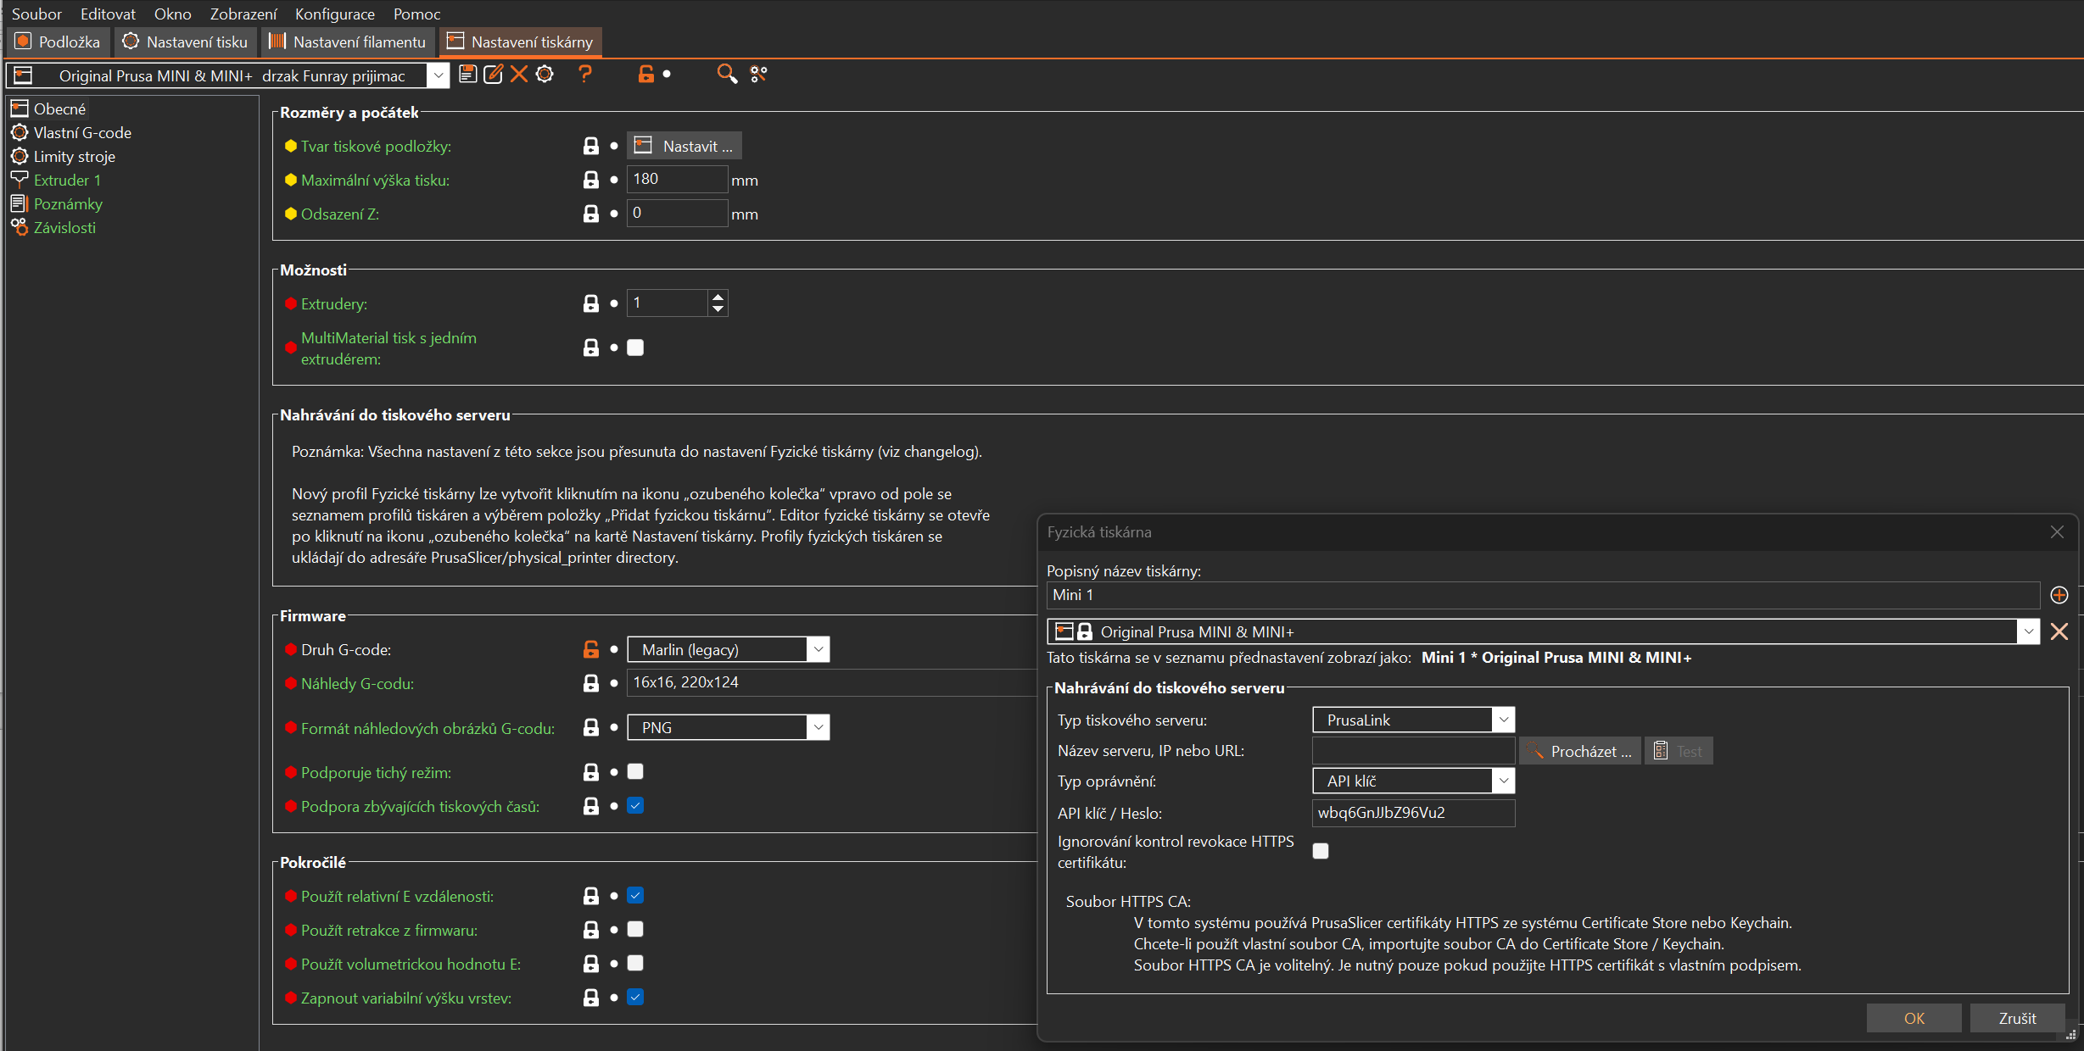Viewport: 2084px width, 1051px height.
Task: Click the Procházet browse button
Action: pos(1580,751)
